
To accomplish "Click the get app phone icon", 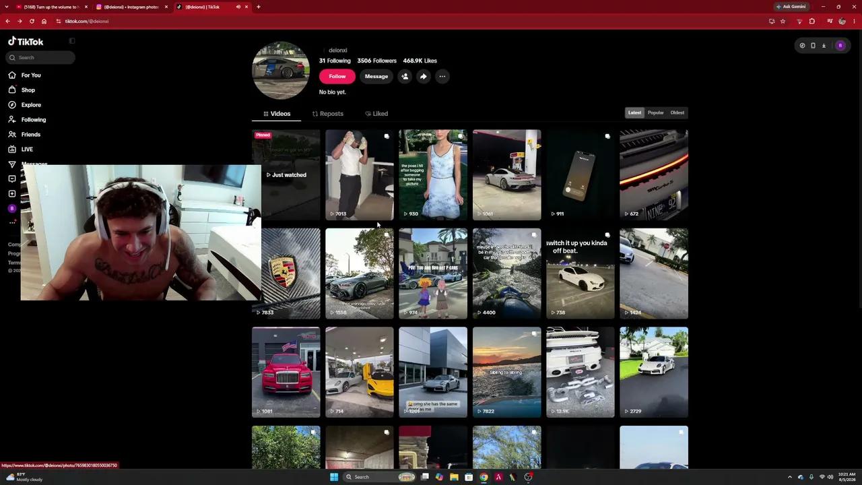I will tap(813, 46).
